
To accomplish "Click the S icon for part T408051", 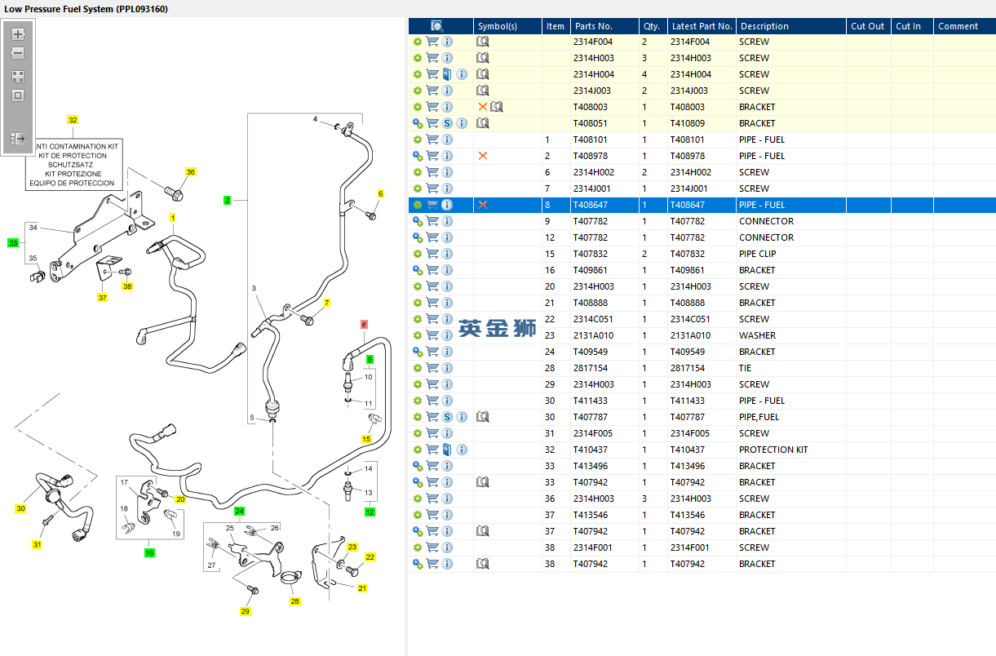I will click(447, 123).
